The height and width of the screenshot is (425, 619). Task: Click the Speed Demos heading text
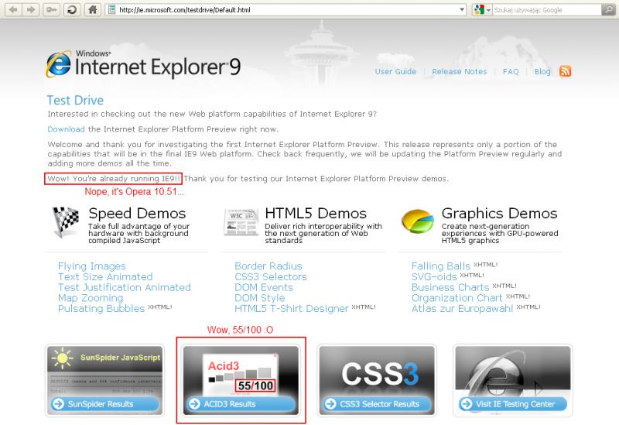pos(137,214)
